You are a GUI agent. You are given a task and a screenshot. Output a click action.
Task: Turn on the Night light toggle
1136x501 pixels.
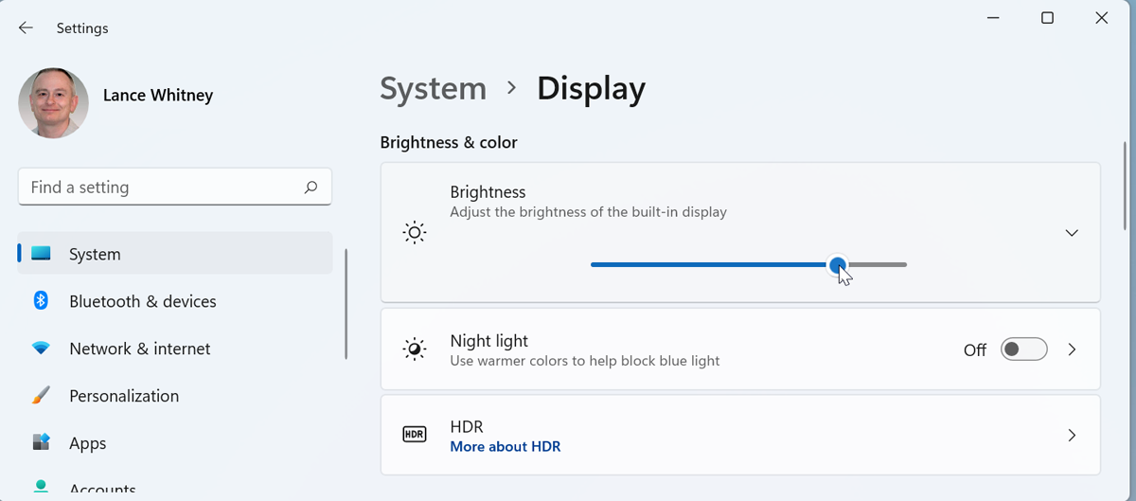pyautogui.click(x=1024, y=349)
